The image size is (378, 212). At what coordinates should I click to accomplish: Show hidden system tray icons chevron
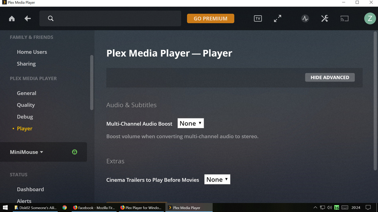(x=315, y=208)
